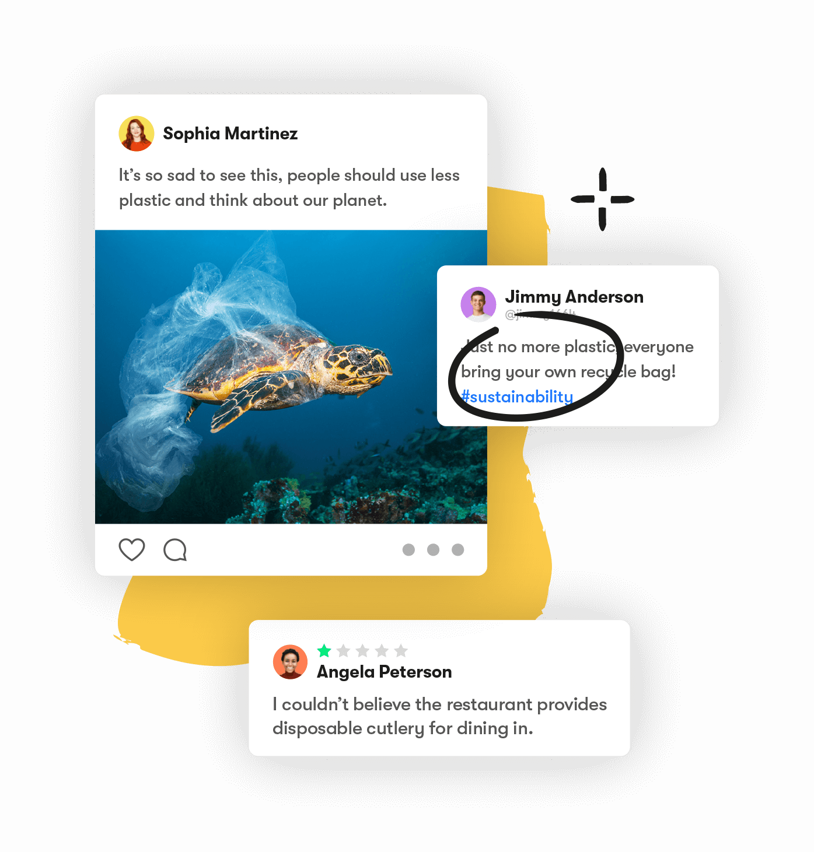Click the first gray dot under post
The height and width of the screenshot is (852, 814).
tap(408, 549)
